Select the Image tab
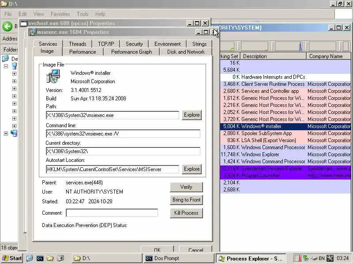Screen dimensions: 353x264 coord(47,51)
